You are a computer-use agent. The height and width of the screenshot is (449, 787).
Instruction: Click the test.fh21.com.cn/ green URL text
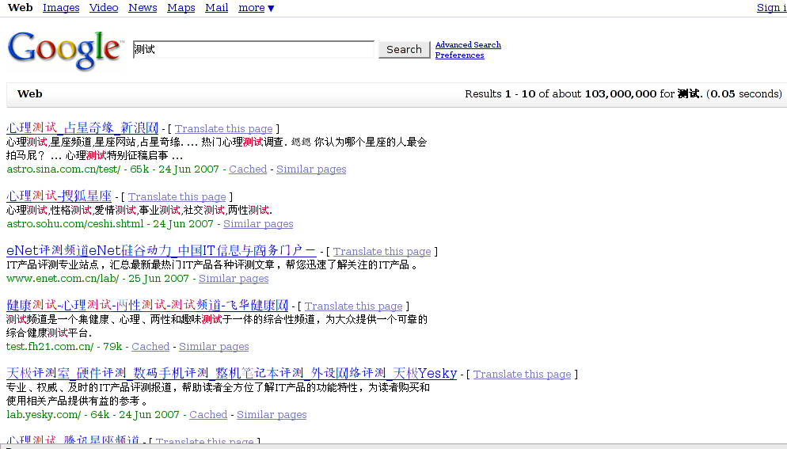pos(50,346)
